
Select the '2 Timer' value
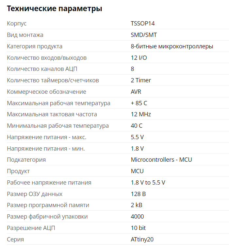coord(141,80)
